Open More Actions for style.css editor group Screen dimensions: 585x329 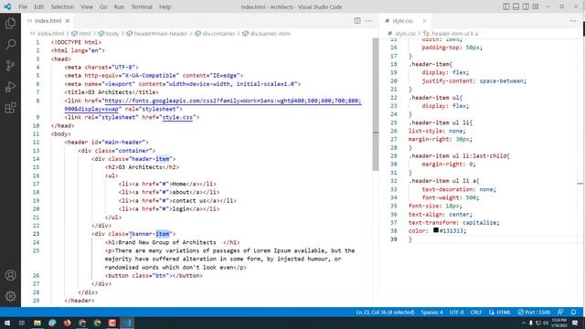pyautogui.click(x=573, y=21)
